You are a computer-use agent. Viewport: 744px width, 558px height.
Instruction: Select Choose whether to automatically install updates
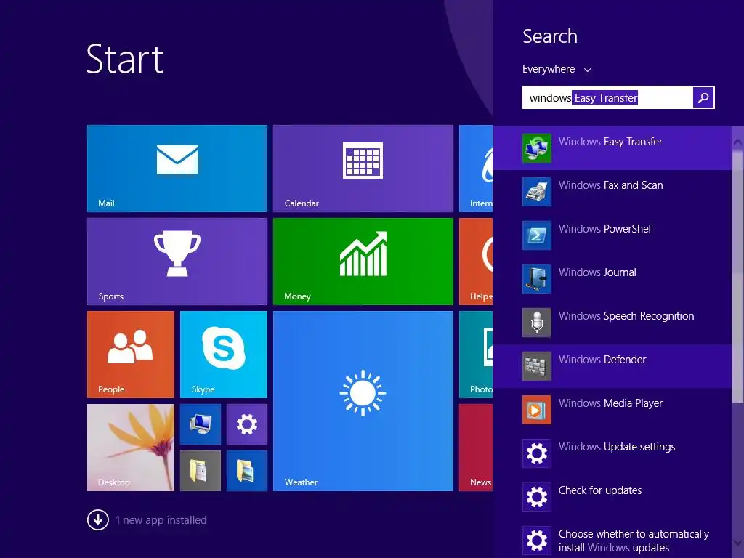coord(634,541)
